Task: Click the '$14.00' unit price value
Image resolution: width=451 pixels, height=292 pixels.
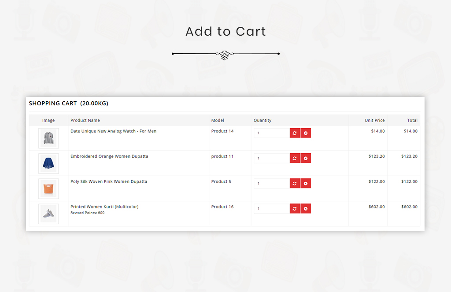Action: pyautogui.click(x=377, y=131)
